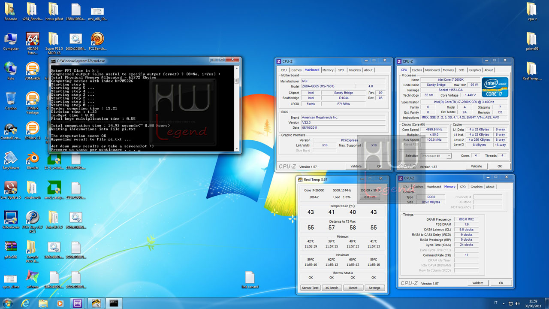Viewport: 549px width, 309px height.
Task: Open Mainboard tab in processor CPU-Z window
Action: pos(432,70)
